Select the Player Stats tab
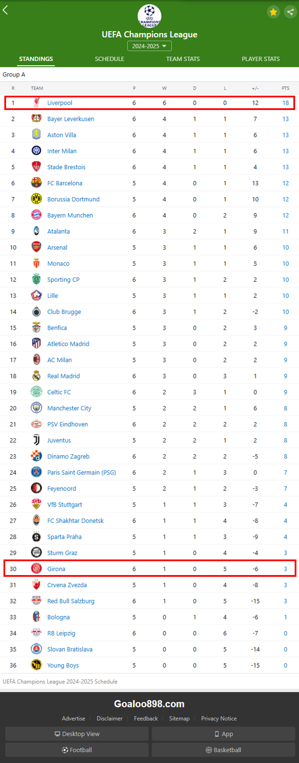 point(261,59)
